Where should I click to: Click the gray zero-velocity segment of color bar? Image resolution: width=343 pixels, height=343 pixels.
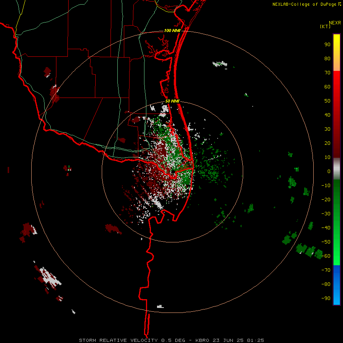coord(337,169)
